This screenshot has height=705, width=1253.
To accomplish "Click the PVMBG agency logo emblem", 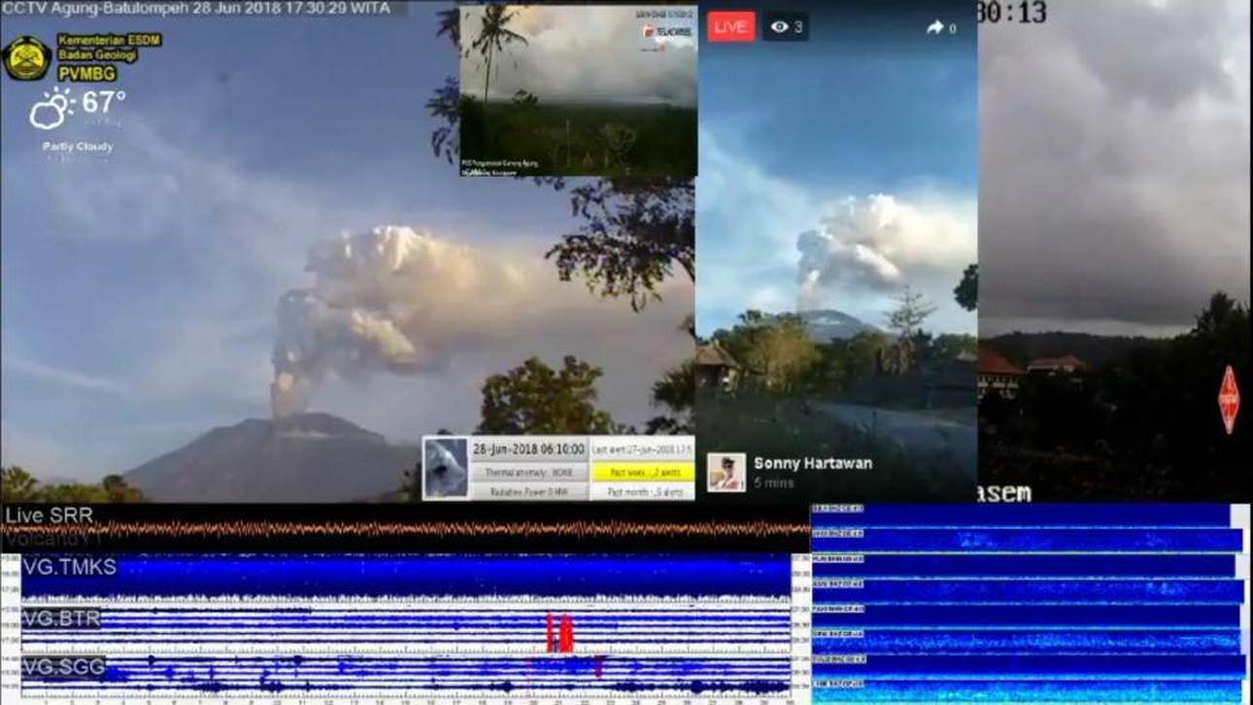I will 27,58.
